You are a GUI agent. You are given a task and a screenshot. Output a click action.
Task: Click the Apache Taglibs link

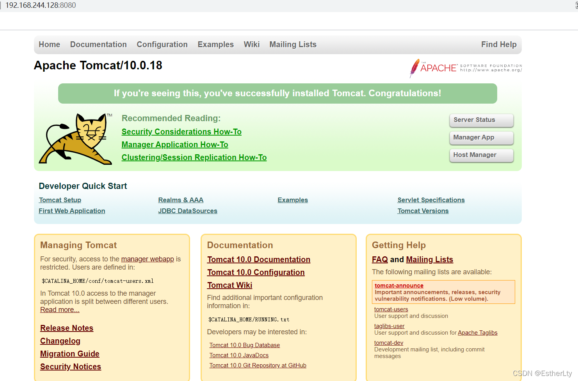pos(477,333)
